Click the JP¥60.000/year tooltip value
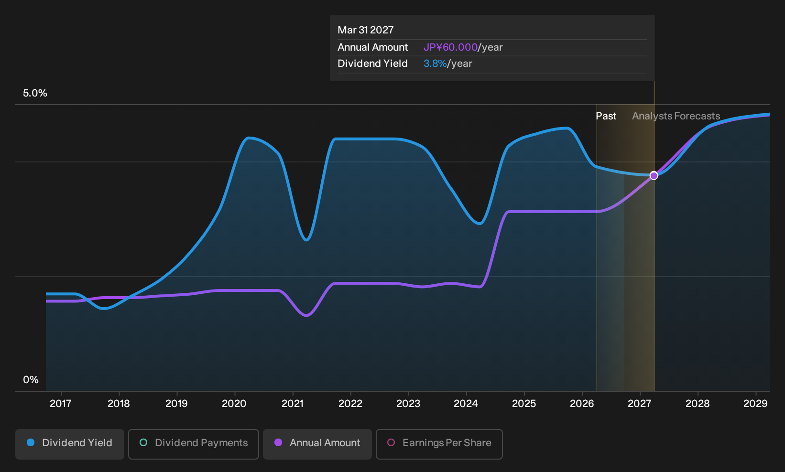The width and height of the screenshot is (785, 472). point(463,47)
